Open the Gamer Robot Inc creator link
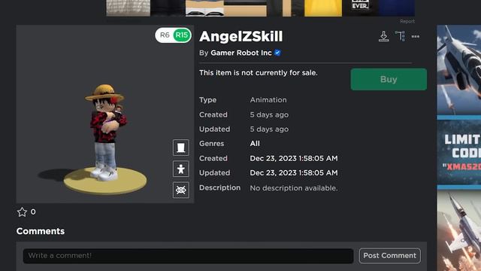 [x=241, y=53]
